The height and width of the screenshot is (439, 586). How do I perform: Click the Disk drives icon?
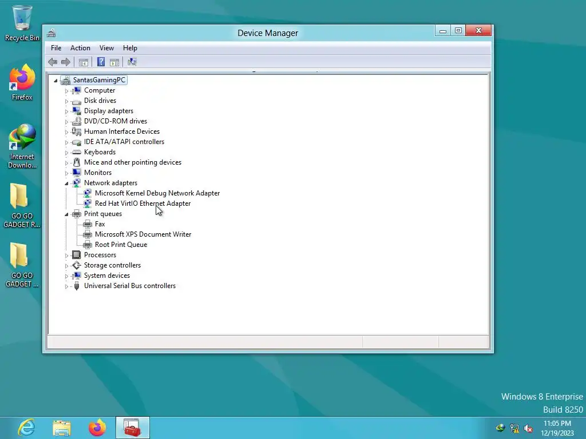[x=77, y=101]
